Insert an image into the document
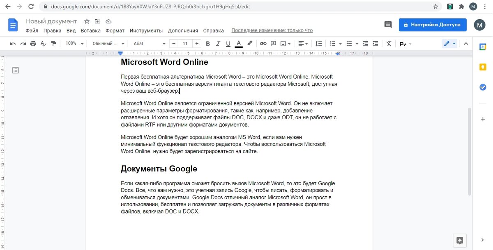Image resolution: width=493 pixels, height=250 pixels. click(283, 43)
